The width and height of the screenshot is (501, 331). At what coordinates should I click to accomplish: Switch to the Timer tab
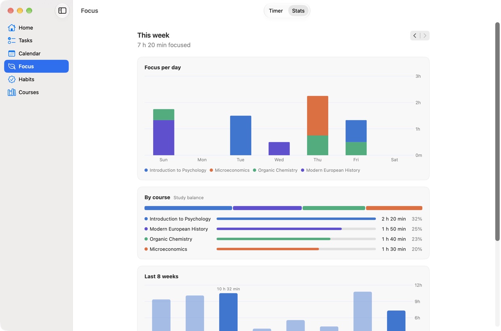pos(276,11)
